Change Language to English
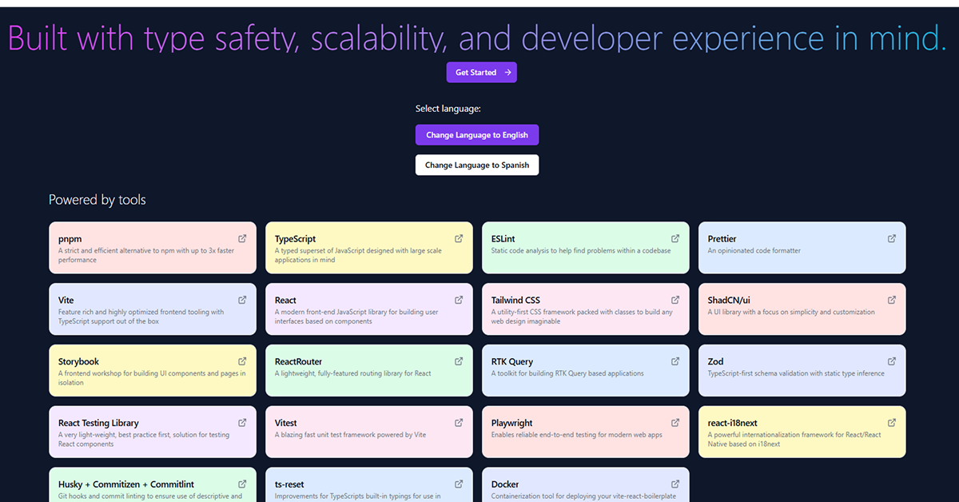This screenshot has height=502, width=959. tap(476, 134)
